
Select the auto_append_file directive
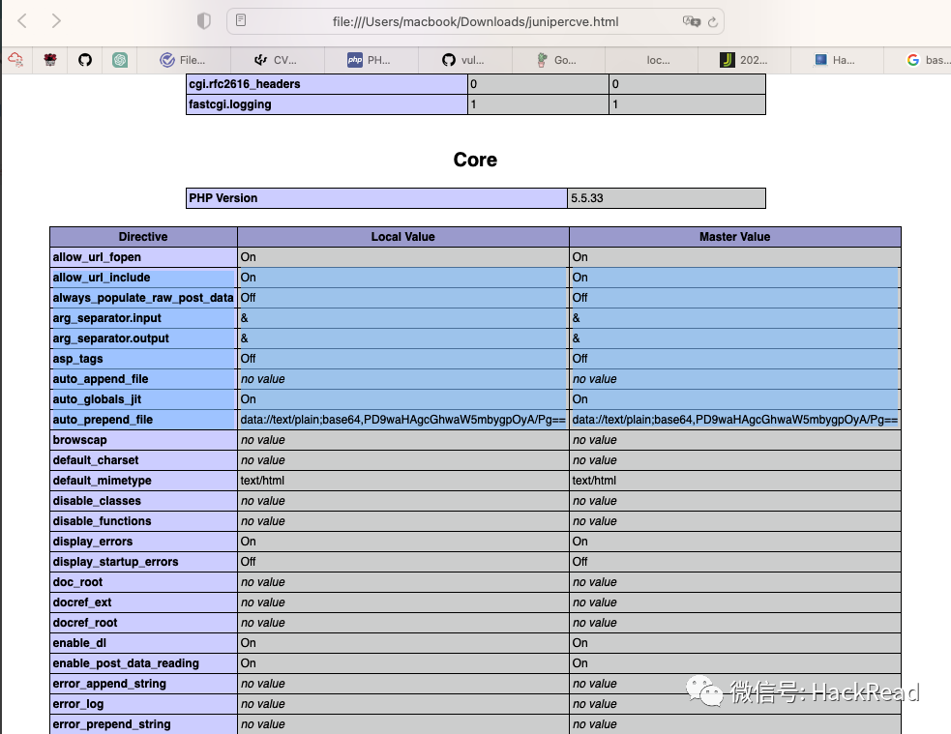pos(101,379)
